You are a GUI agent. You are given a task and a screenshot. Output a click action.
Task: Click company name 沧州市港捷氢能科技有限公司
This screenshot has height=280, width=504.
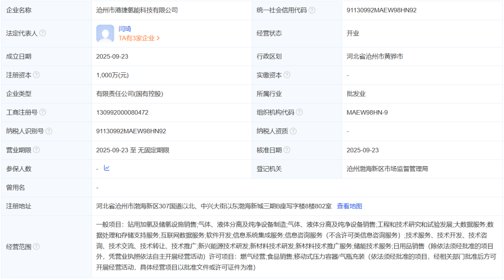point(137,10)
